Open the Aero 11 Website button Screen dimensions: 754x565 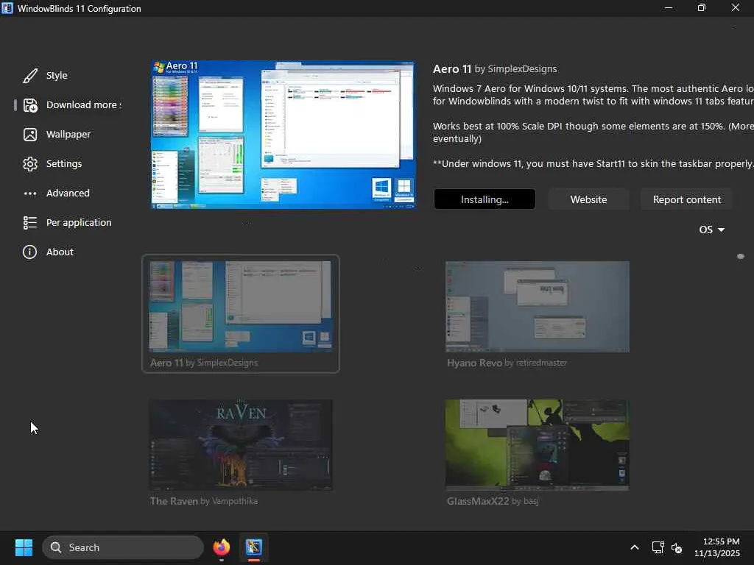[588, 199]
